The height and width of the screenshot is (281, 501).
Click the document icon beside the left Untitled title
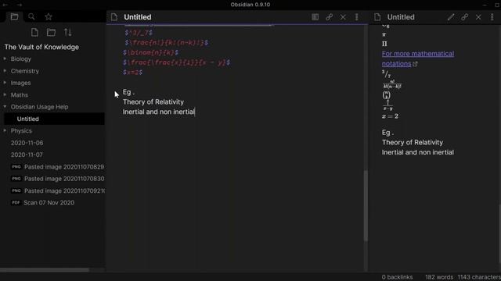(114, 17)
